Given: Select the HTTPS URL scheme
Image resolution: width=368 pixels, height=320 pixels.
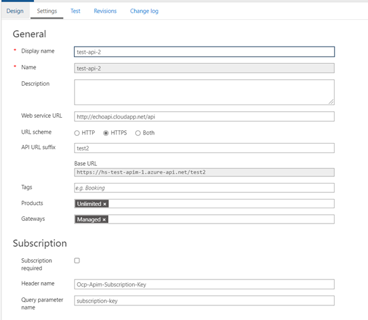Looking at the screenshot, I should point(106,133).
